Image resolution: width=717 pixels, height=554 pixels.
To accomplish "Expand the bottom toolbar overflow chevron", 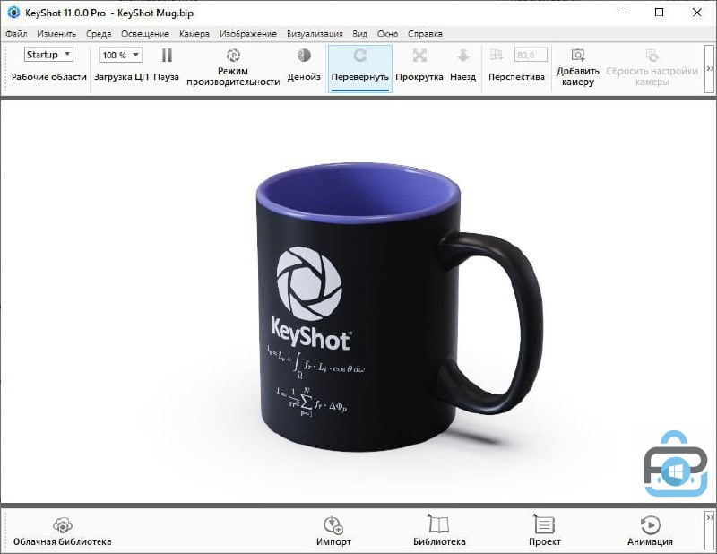I will (x=710, y=530).
